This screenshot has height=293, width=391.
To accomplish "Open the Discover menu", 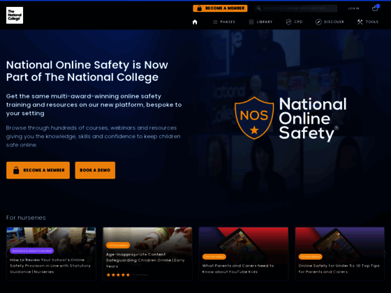I will pos(330,22).
